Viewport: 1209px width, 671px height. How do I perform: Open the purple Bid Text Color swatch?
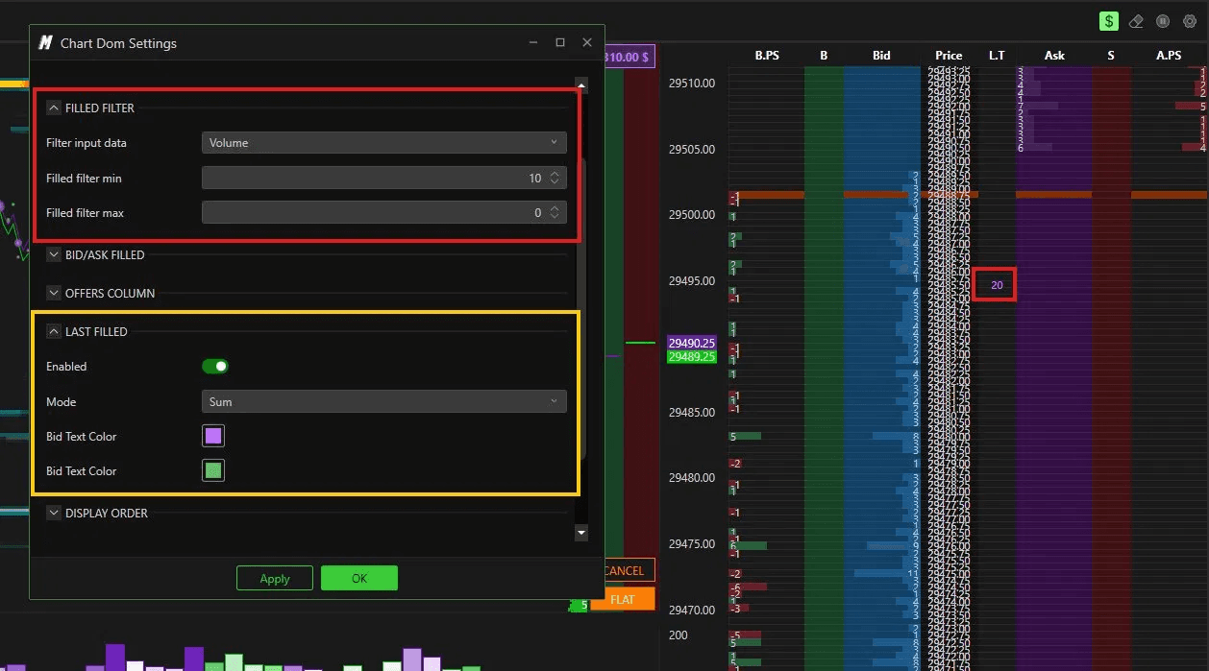[213, 436]
